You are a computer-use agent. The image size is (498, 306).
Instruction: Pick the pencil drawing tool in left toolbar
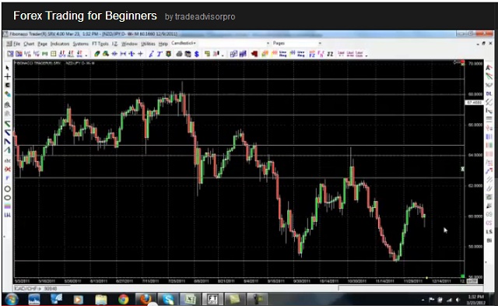pos(7,94)
